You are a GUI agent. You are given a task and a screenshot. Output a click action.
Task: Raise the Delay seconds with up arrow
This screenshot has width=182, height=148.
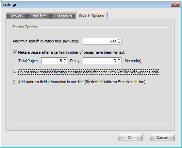(x=119, y=59)
